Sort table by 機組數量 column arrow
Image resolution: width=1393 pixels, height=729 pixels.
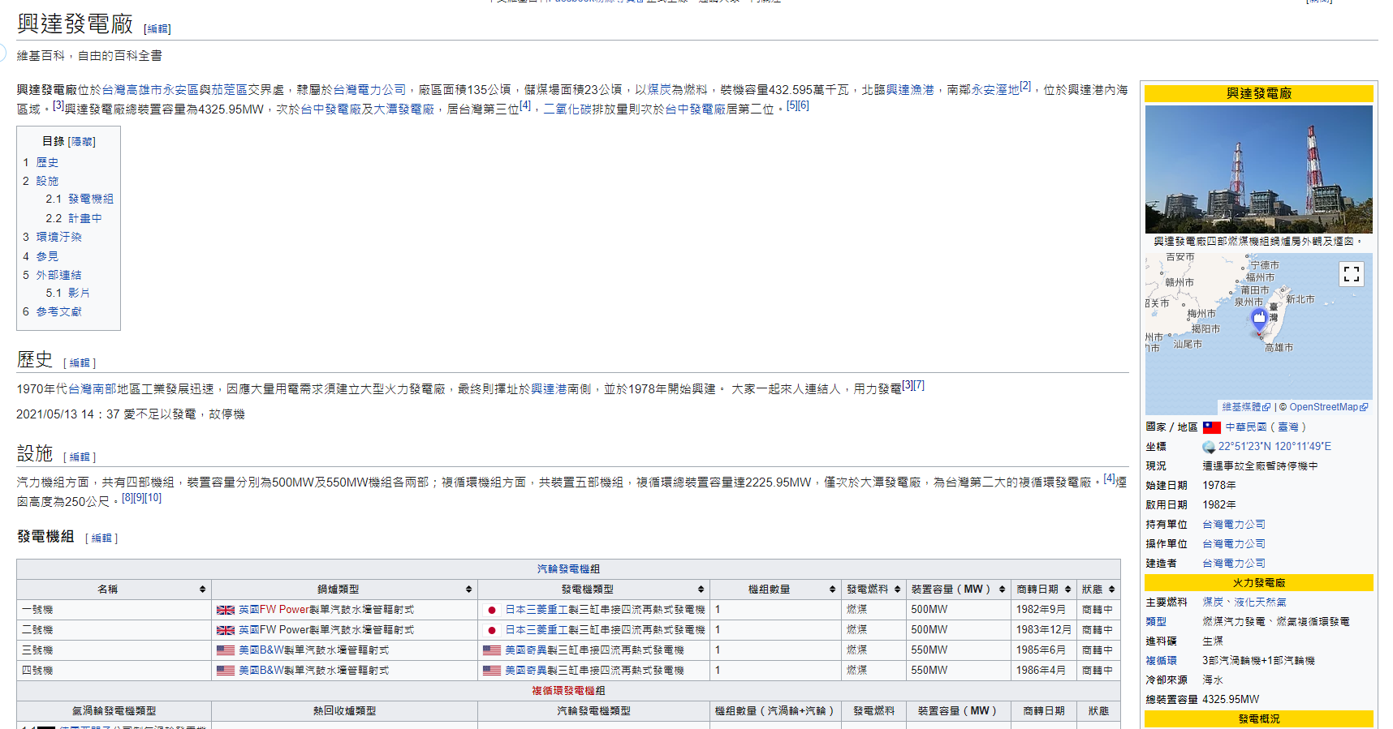[832, 590]
